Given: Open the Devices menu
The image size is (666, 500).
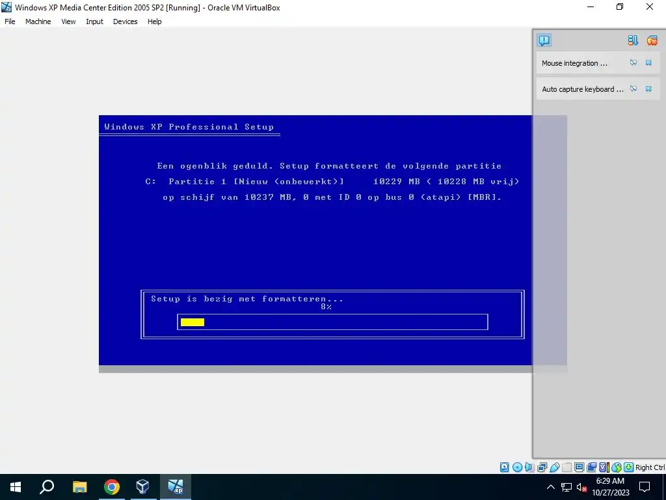Looking at the screenshot, I should click(126, 21).
